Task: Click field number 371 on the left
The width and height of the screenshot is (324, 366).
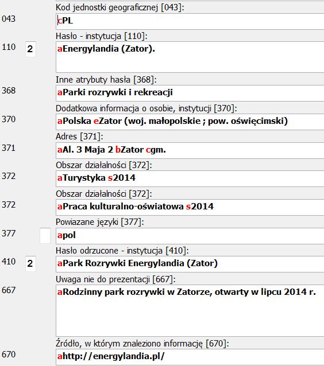Action: 9,148
